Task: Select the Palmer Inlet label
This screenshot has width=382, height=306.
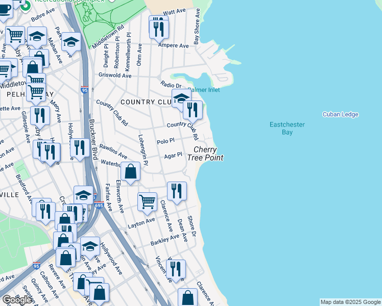Action: click(x=204, y=90)
